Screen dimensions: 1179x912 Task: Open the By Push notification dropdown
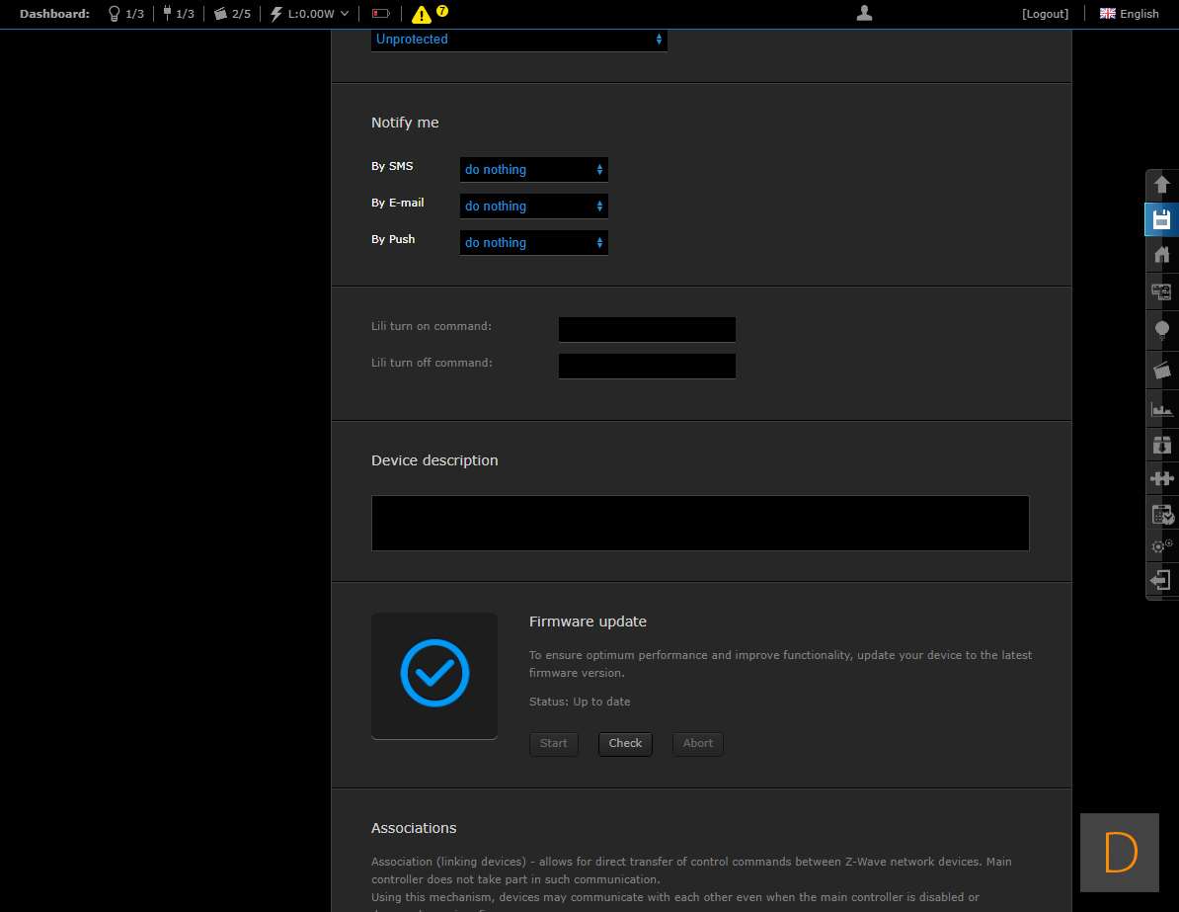coord(533,243)
